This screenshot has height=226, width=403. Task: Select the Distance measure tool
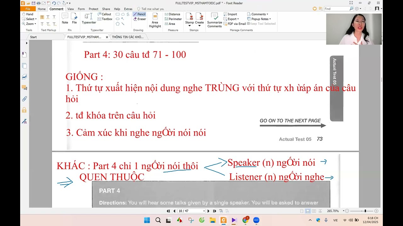click(x=173, y=14)
